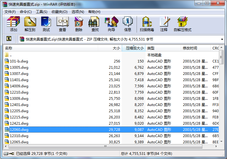Open the 查看 (View) toolbar icon
Viewport: 227px width, 159px height.
63,22
